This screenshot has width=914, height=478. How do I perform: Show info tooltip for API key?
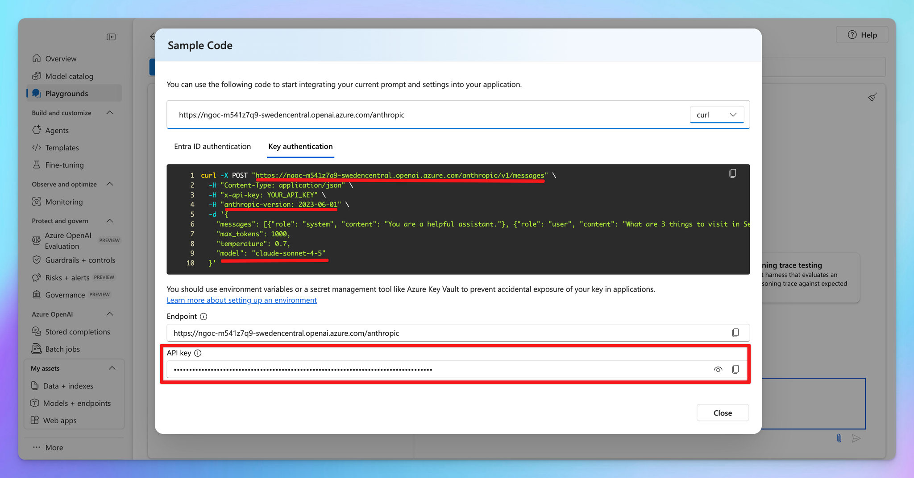pyautogui.click(x=198, y=353)
